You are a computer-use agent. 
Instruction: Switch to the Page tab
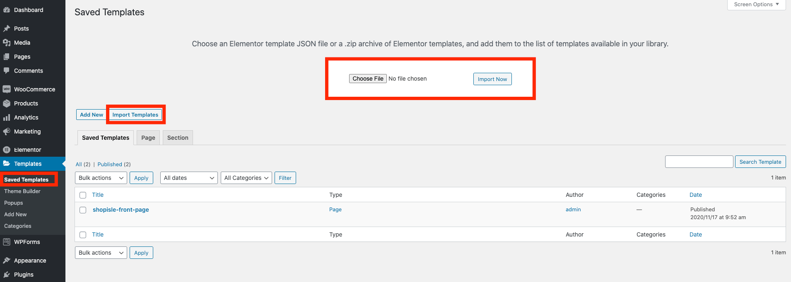click(x=148, y=138)
